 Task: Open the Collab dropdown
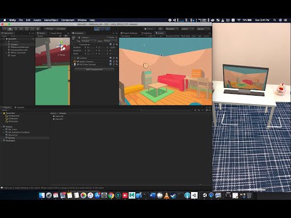pyautogui.click(x=150, y=29)
